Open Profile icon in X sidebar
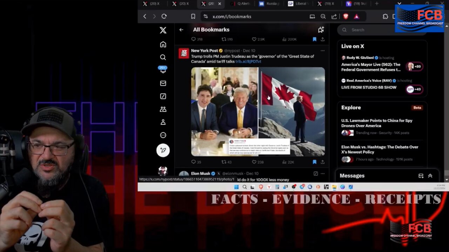This screenshot has height=252, width=449. coord(163,122)
